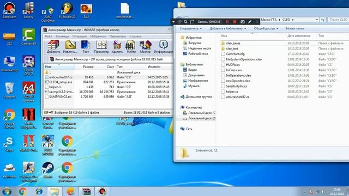Image resolution: width=349 pixels, height=196 pixels.
Task: Open Chrome from the taskbar
Action: point(22,191)
